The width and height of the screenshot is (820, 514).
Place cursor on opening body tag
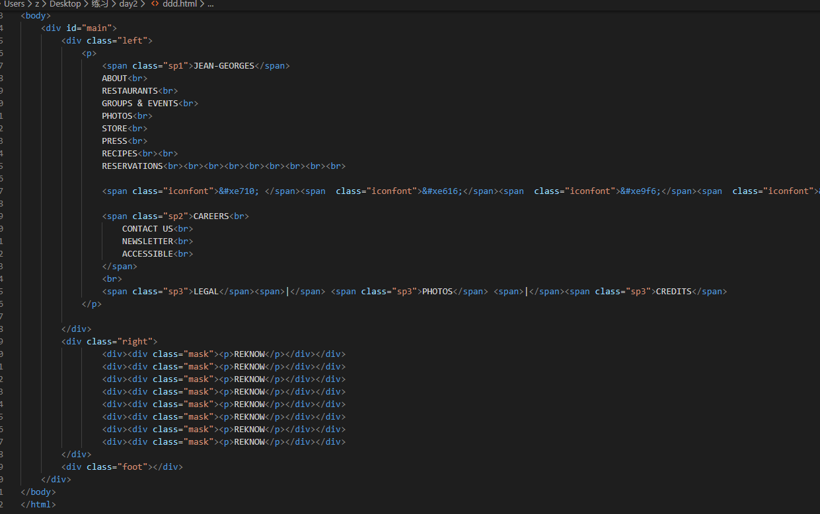coord(36,16)
